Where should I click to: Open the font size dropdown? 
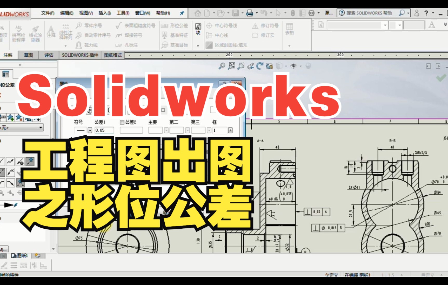(x=400, y=25)
